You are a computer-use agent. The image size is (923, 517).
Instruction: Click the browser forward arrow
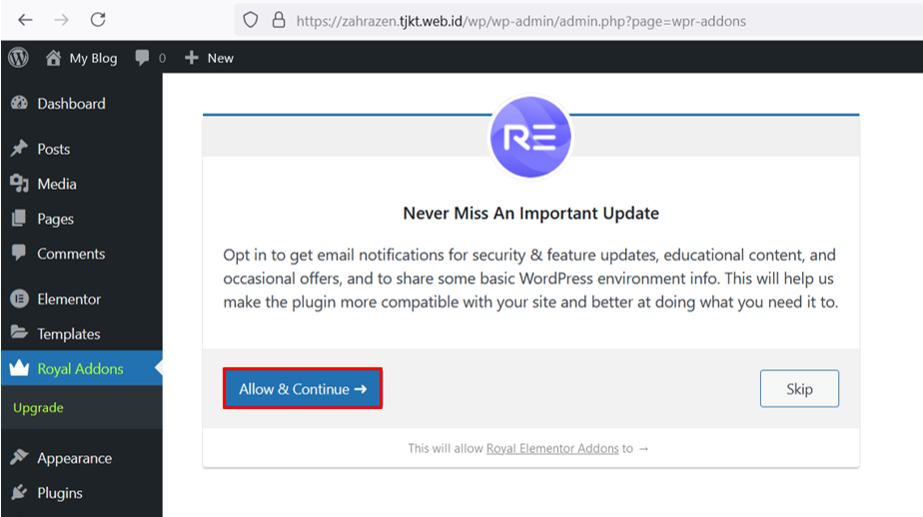point(61,20)
